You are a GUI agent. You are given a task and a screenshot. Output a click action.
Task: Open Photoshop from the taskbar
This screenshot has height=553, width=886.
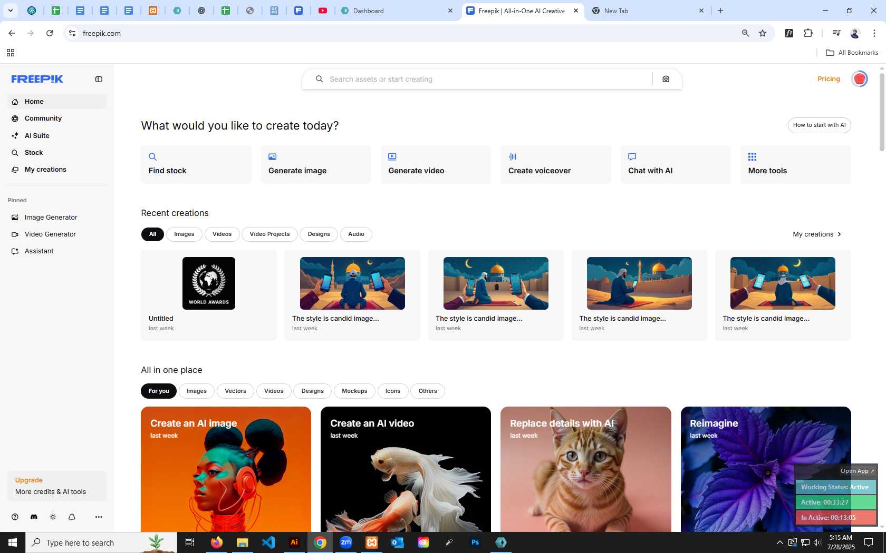tap(475, 542)
